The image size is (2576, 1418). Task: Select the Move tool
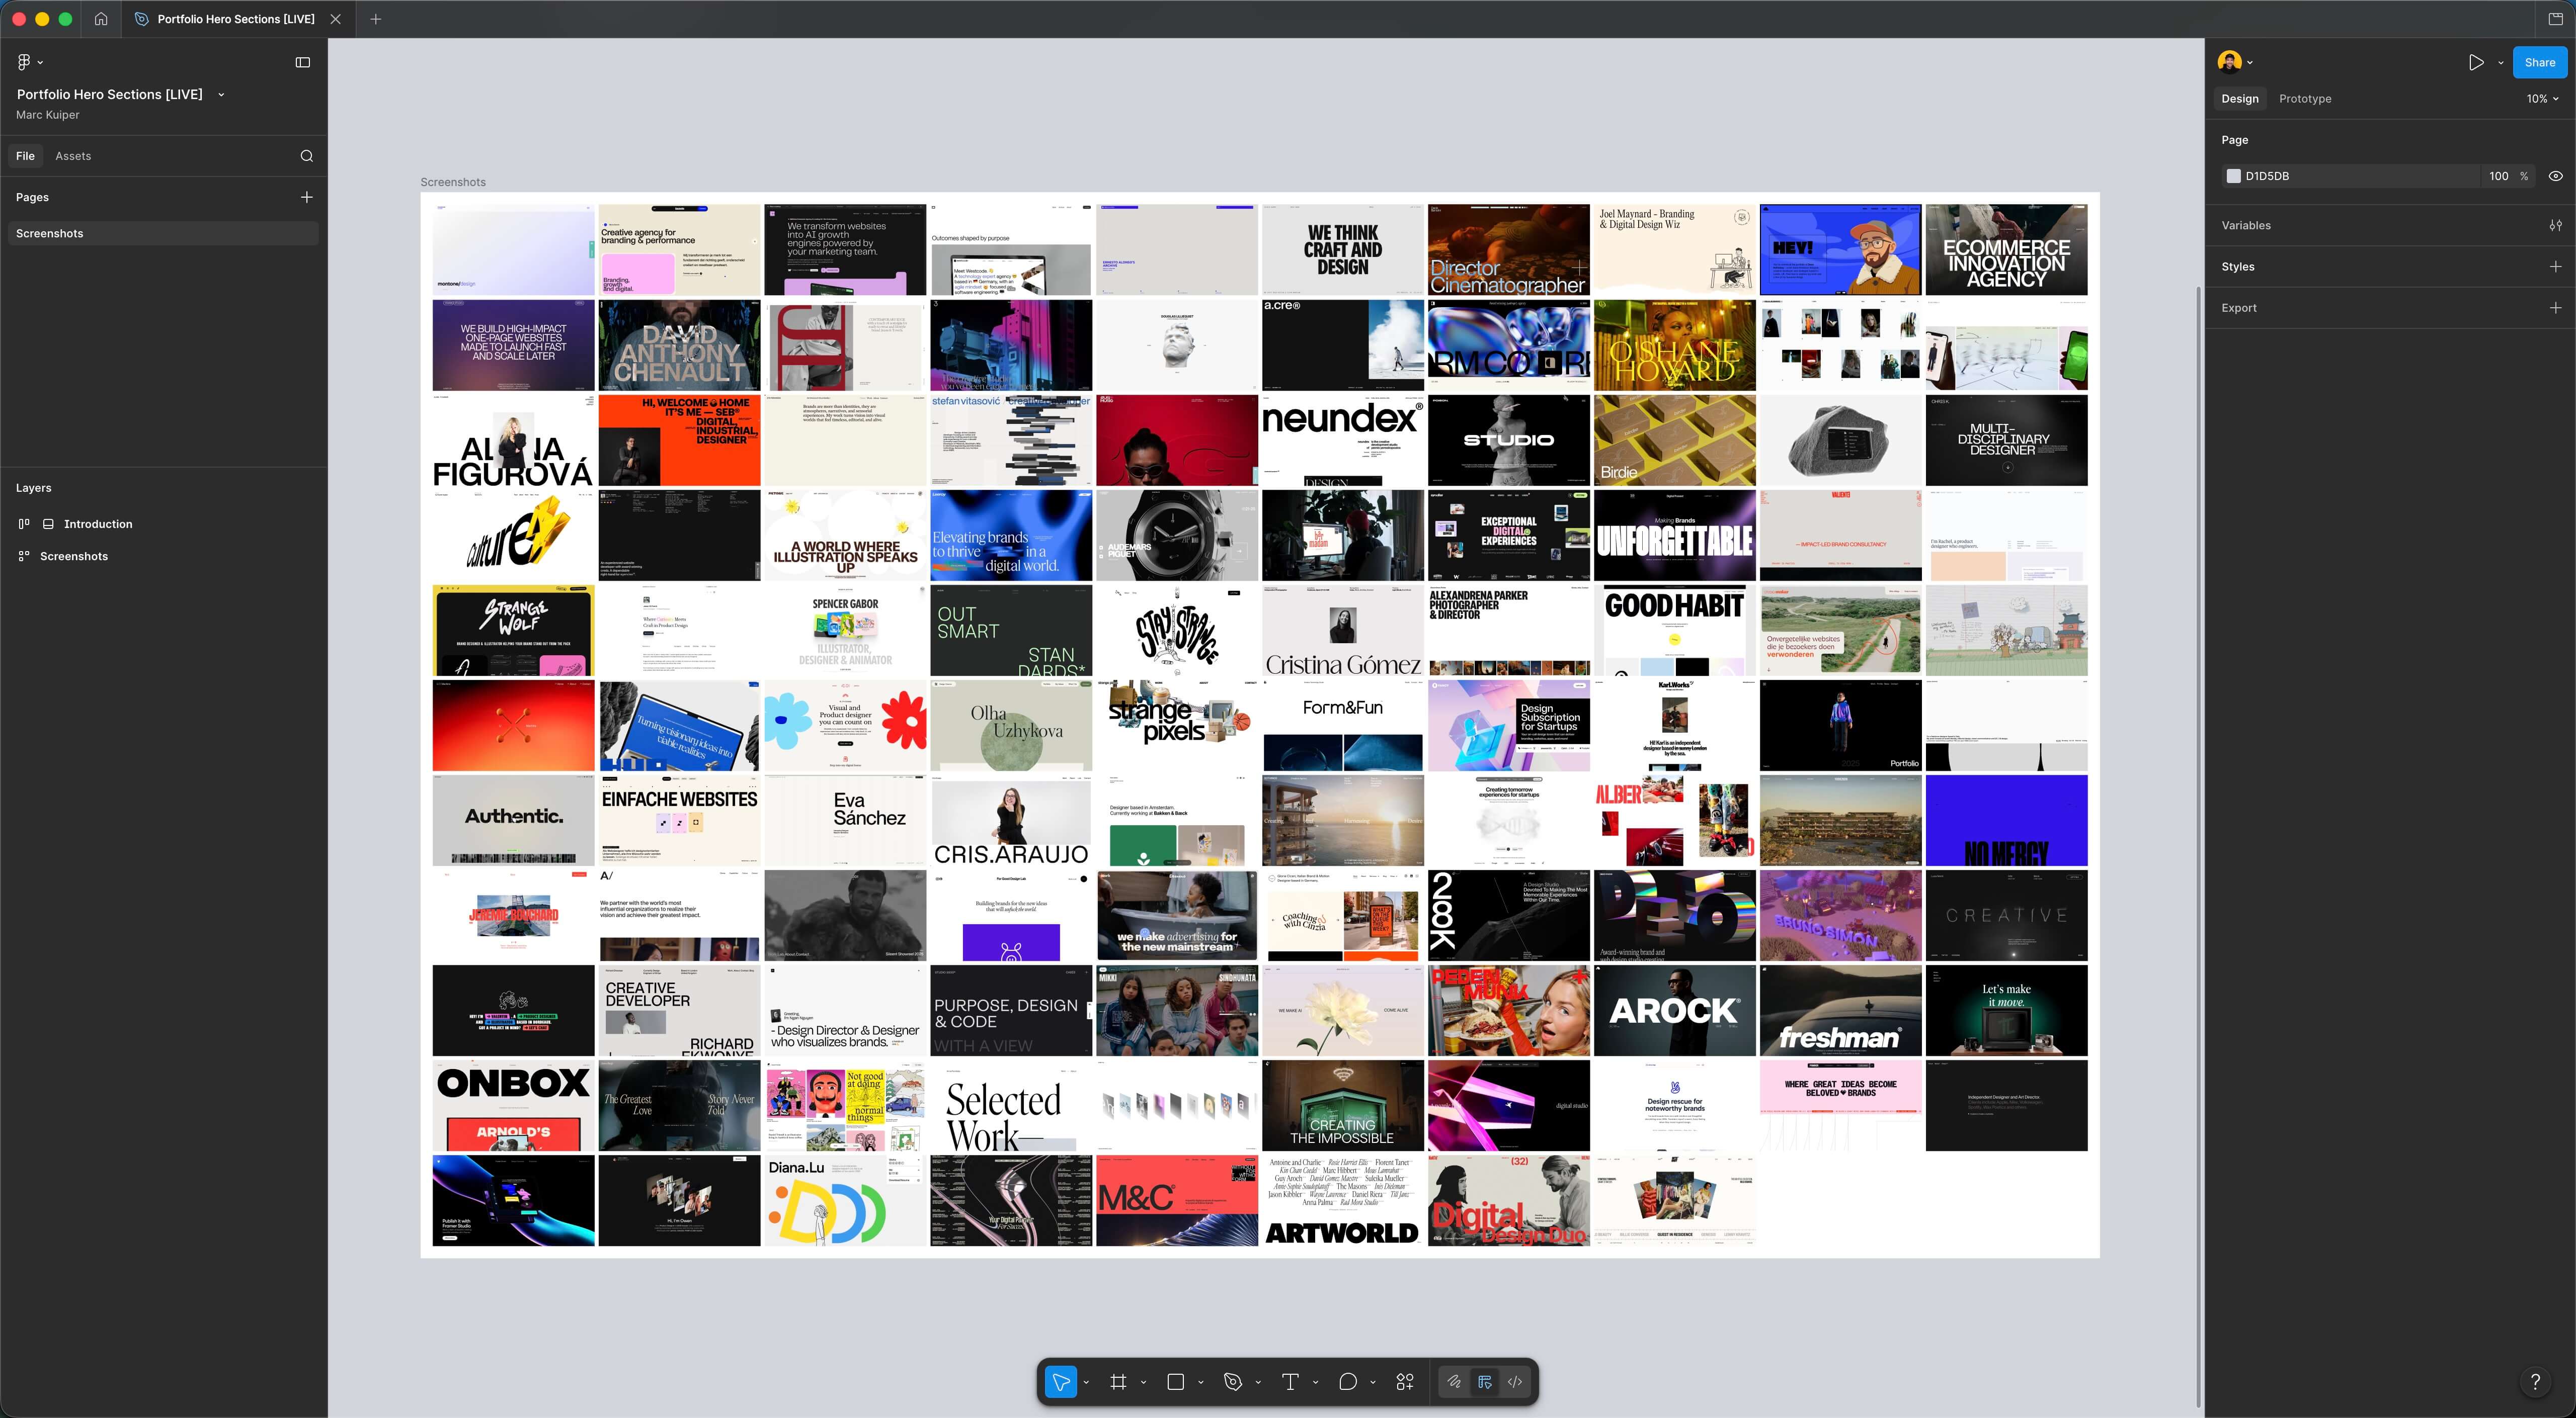click(1061, 1382)
